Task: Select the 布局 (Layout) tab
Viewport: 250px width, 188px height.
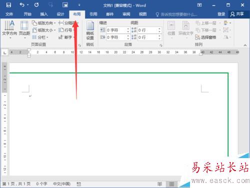Action: [77, 14]
